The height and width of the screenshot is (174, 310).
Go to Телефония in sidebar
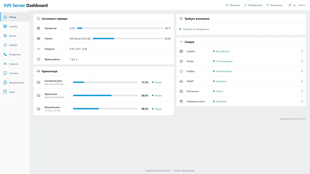click(x=15, y=54)
